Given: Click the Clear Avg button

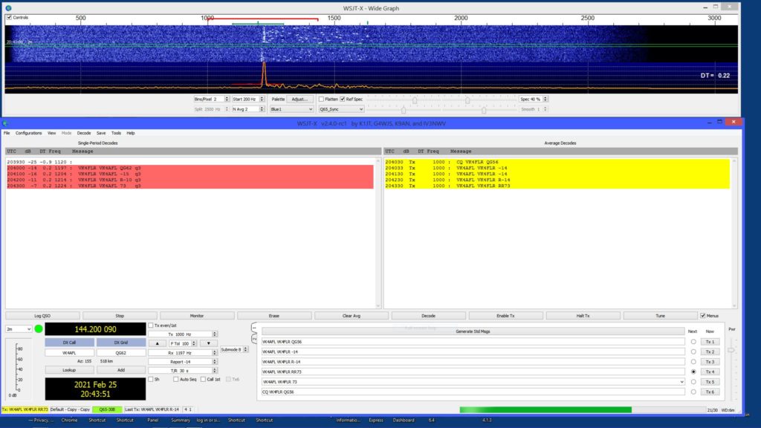Looking at the screenshot, I should click(352, 316).
